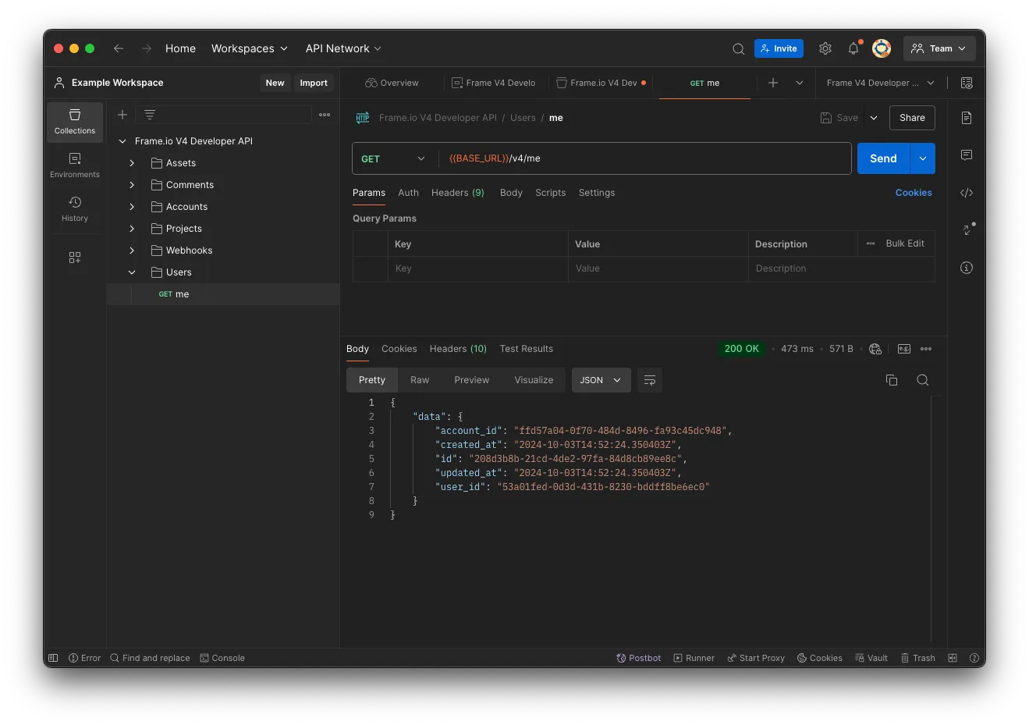Open the request Auth tab
1029x725 pixels.
[x=408, y=193]
